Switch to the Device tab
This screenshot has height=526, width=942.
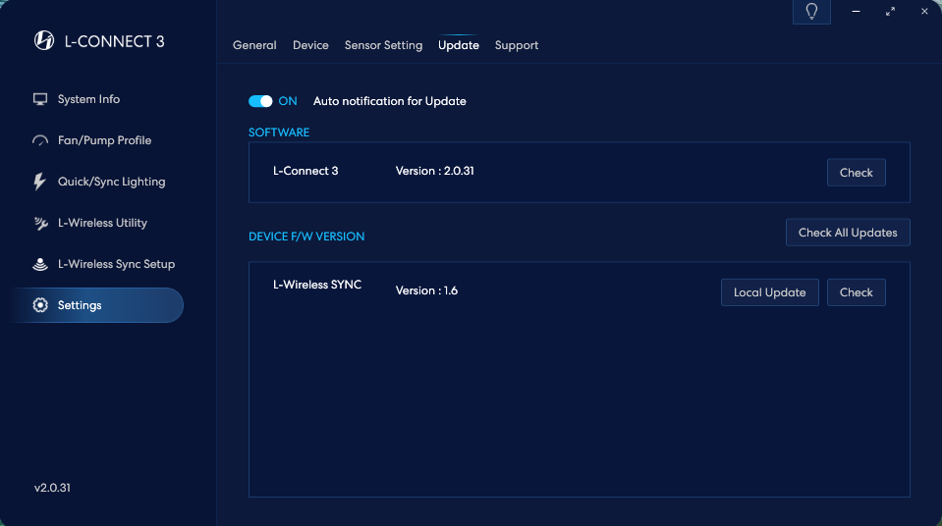pos(310,45)
